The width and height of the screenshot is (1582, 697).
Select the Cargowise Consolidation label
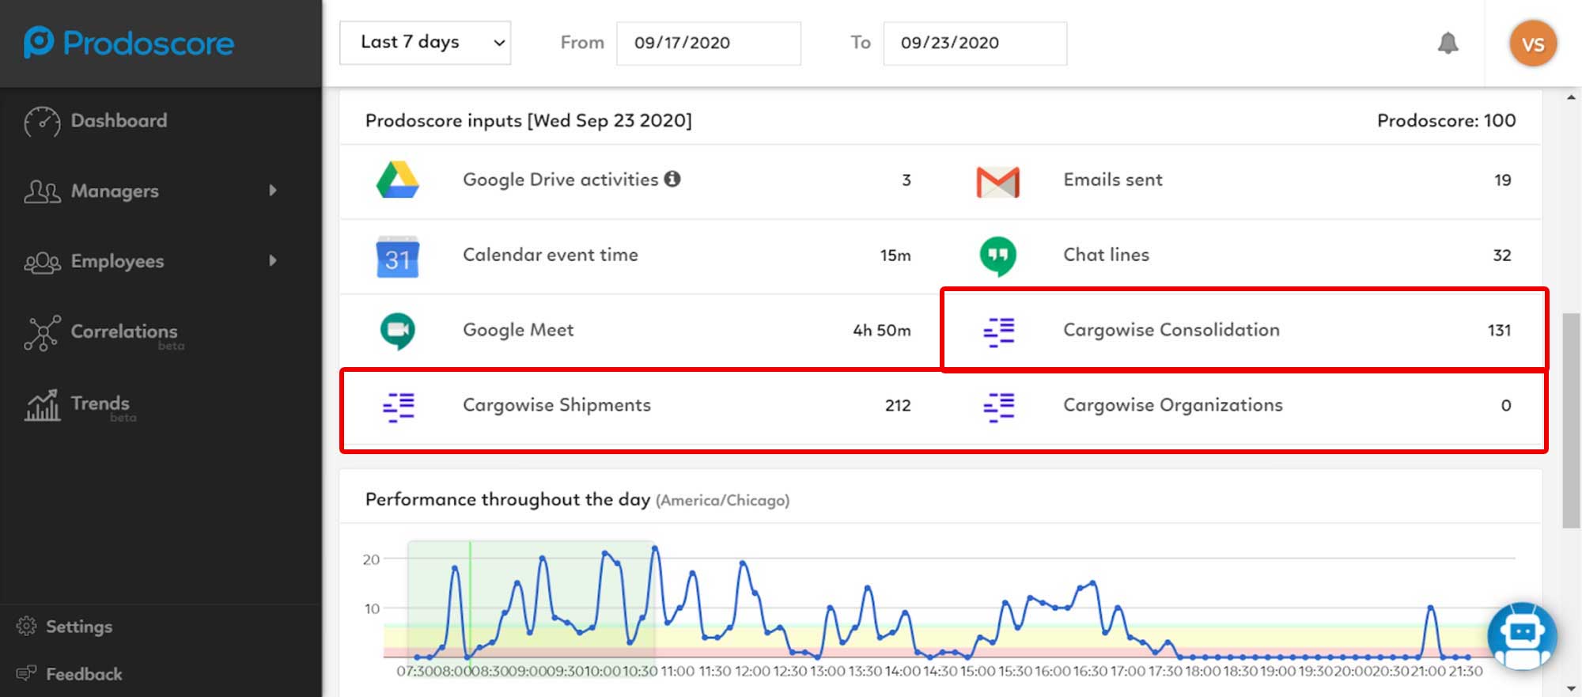click(1171, 330)
